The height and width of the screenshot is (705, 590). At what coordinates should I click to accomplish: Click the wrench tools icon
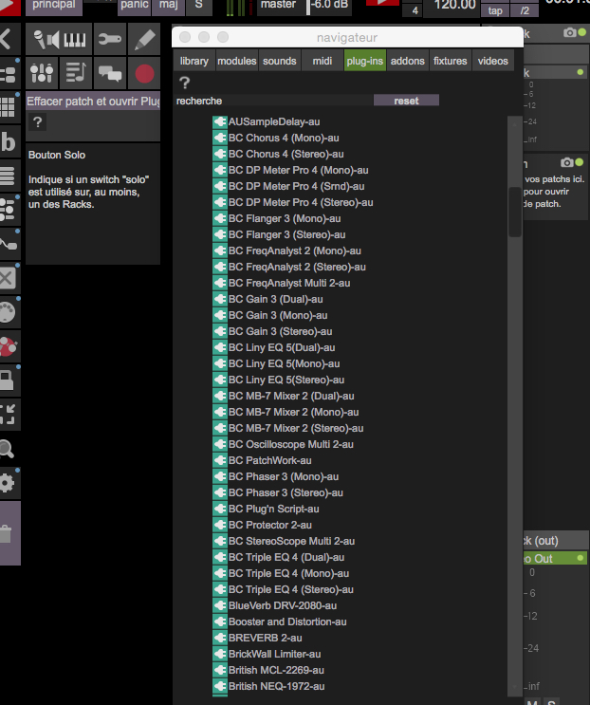[x=110, y=40]
